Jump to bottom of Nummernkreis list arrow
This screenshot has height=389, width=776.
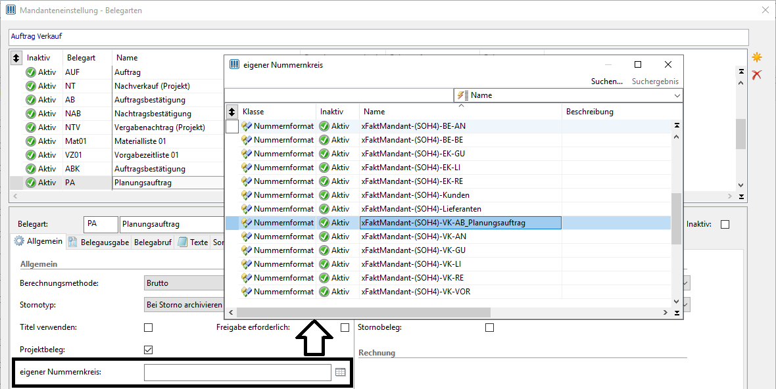pos(677,312)
